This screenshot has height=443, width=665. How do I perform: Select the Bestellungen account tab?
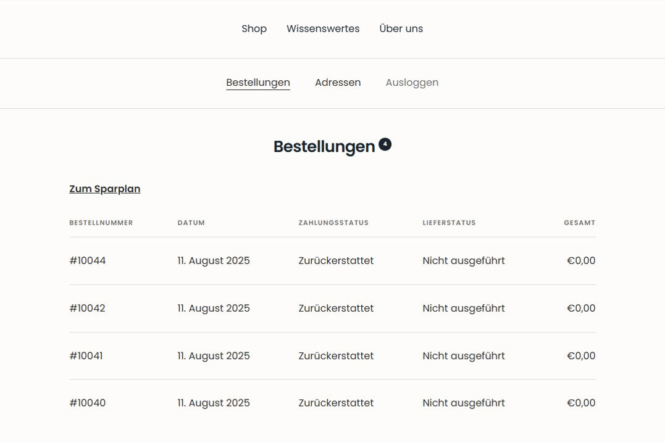pyautogui.click(x=258, y=82)
